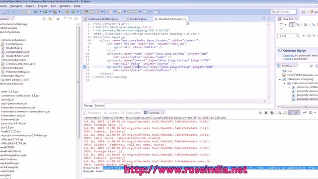Image resolution: width=318 pixels, height=179 pixels.
Task: Toggle Show Console on standard output change
Action: point(291,113)
